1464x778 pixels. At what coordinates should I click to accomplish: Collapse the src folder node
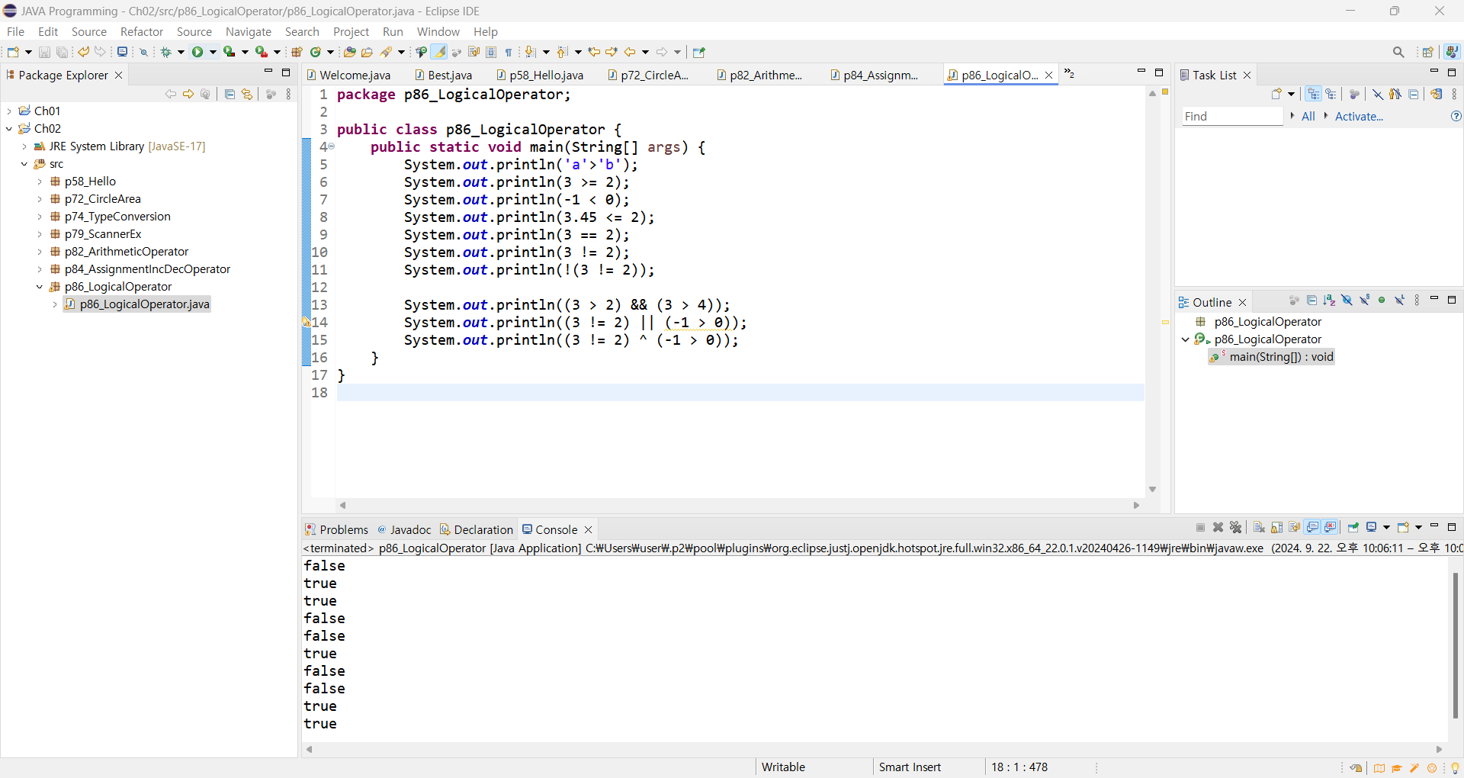[24, 163]
